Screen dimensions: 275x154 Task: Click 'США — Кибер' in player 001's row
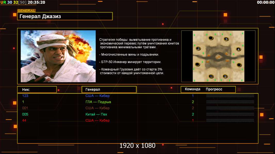(97, 108)
